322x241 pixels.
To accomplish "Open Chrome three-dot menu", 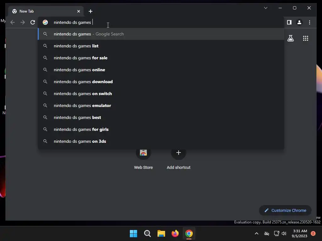I will click(x=309, y=22).
